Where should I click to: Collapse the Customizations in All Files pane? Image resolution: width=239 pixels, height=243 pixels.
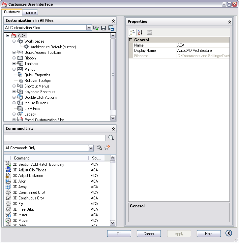113,21
